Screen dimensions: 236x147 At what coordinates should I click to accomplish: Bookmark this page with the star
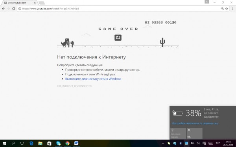tap(227, 9)
